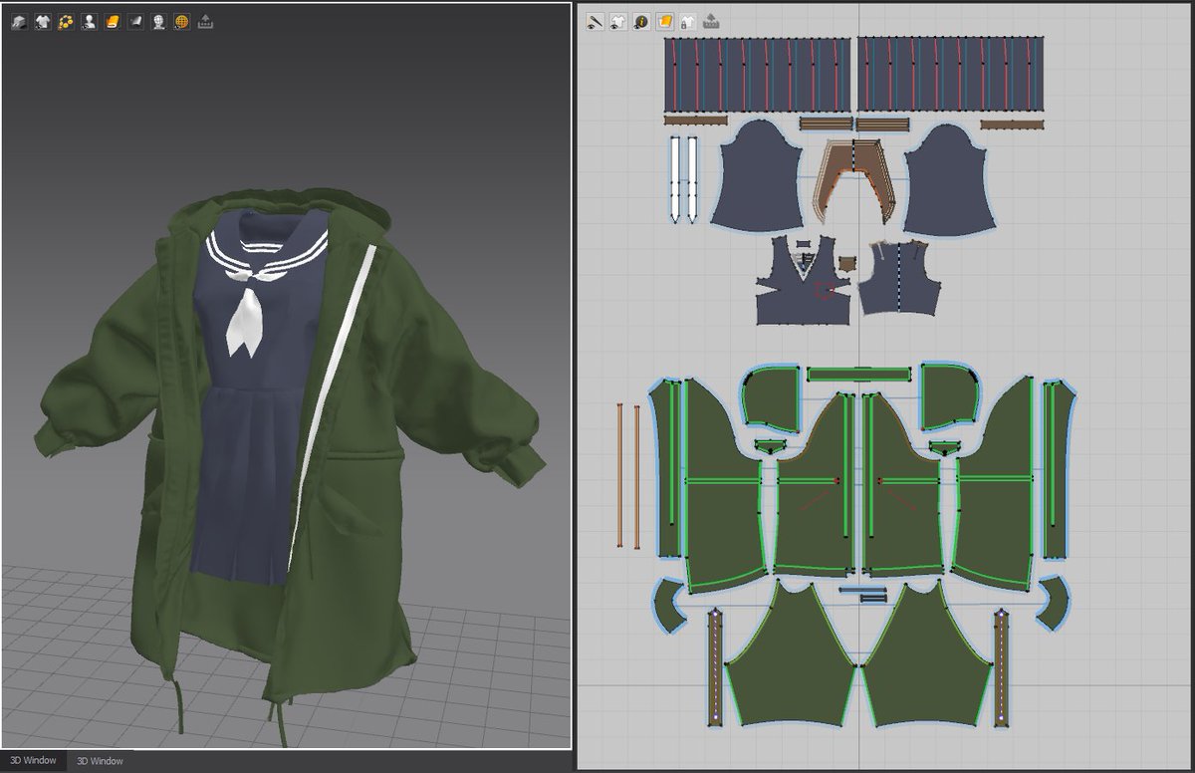Viewport: 1195px width, 773px height.
Task: Select the grey wireframe head display icon
Action: pos(158,21)
